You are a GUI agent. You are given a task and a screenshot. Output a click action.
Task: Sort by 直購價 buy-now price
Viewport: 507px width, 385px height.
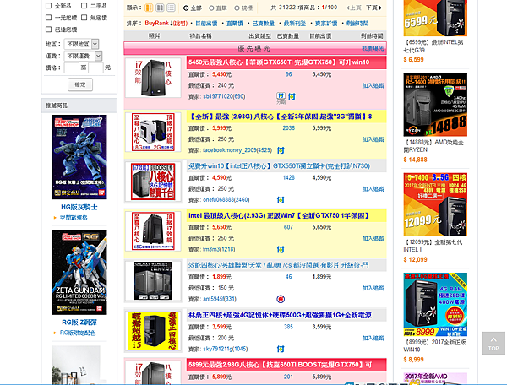pos(235,24)
